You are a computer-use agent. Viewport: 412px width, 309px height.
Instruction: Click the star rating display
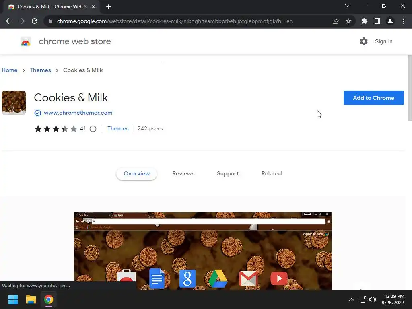56,129
